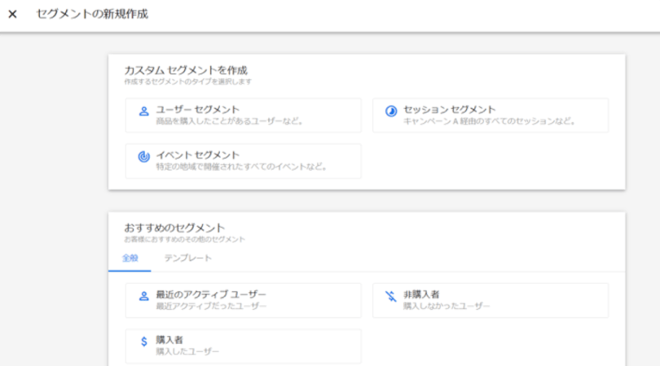
Task: Click the event segment target icon
Action: [x=143, y=156]
